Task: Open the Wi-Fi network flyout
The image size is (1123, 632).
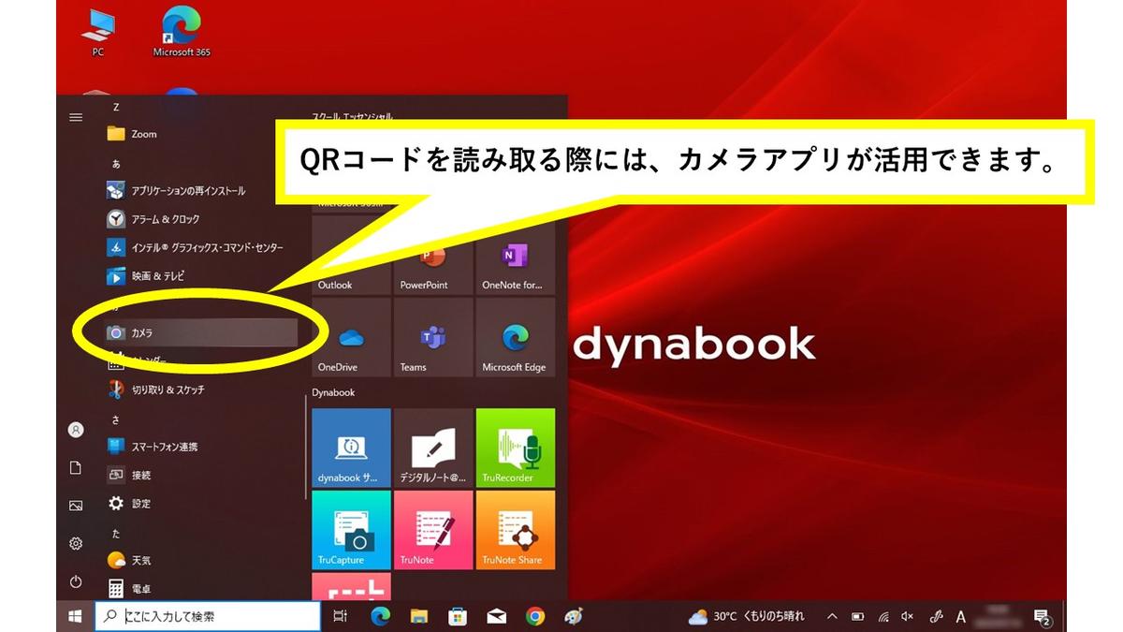Action: (x=882, y=616)
